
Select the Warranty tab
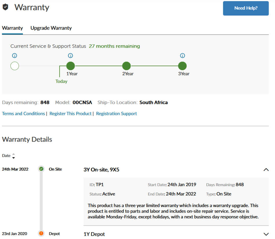(x=12, y=28)
